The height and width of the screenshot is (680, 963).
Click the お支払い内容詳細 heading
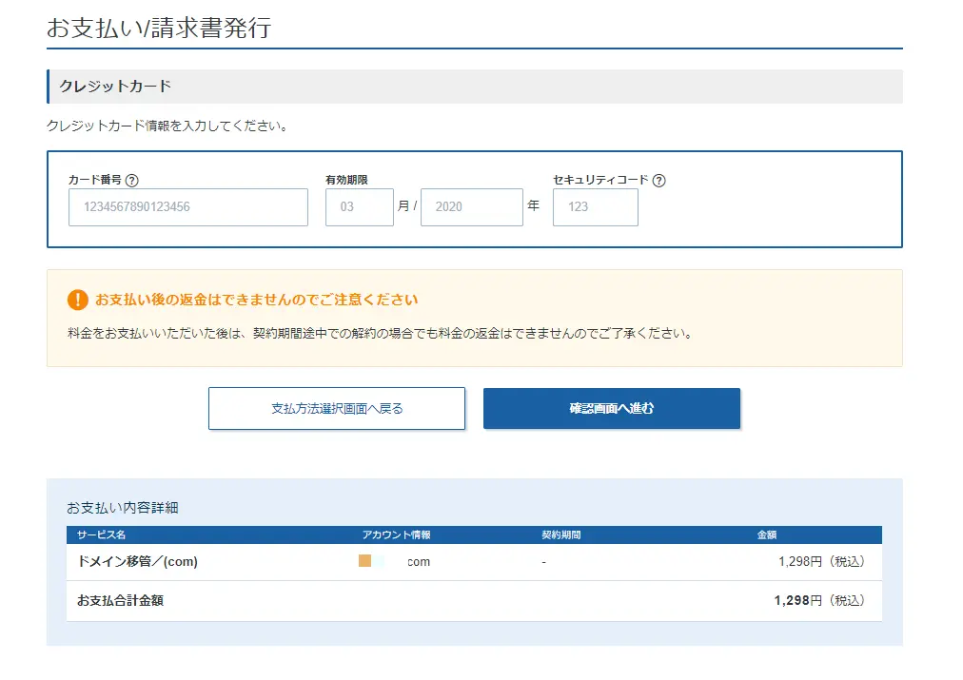(122, 508)
